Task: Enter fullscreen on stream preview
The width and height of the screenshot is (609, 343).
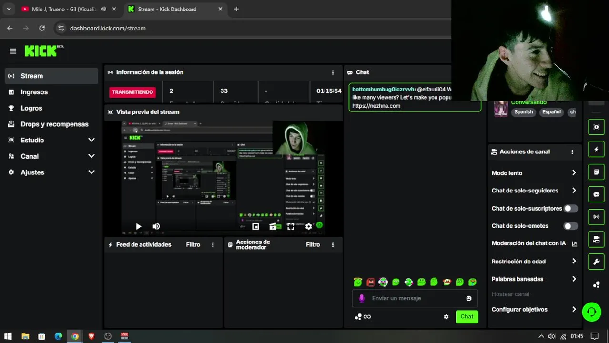Action: [291, 227]
